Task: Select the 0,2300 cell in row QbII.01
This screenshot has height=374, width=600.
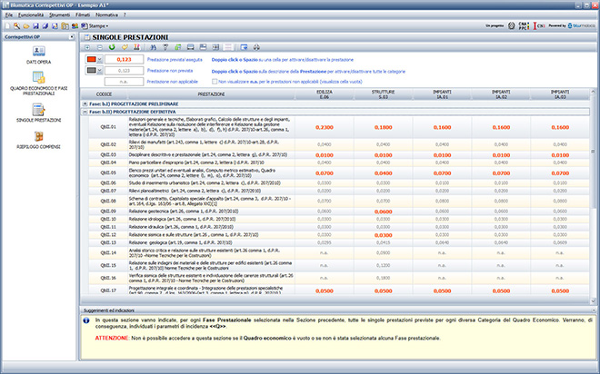Action: [324, 127]
